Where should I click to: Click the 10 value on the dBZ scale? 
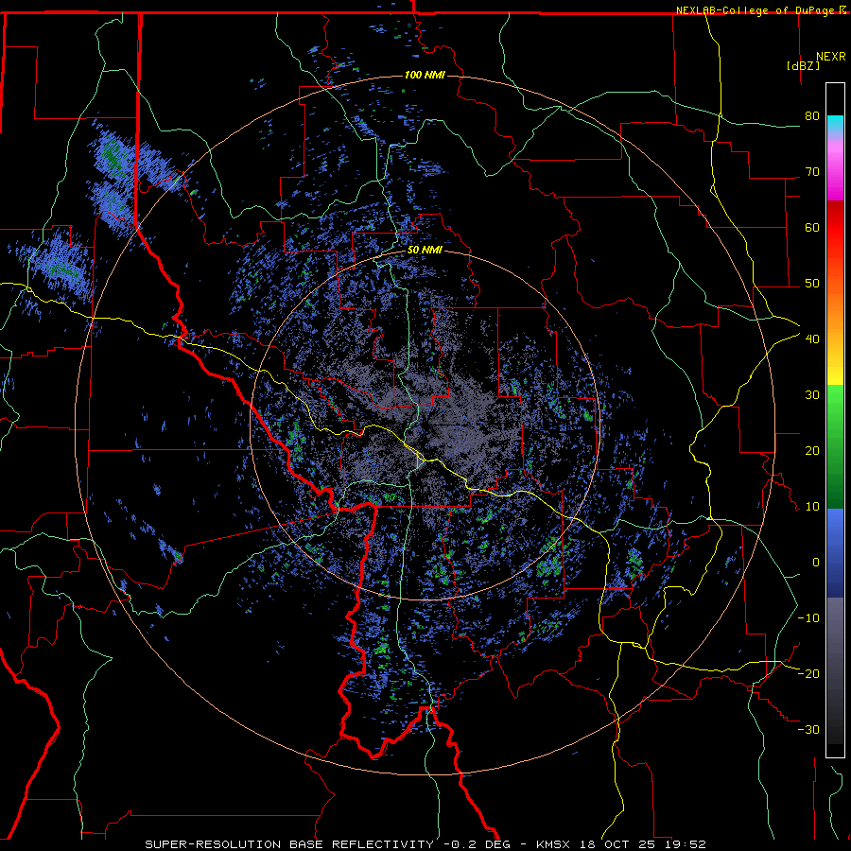(812, 507)
